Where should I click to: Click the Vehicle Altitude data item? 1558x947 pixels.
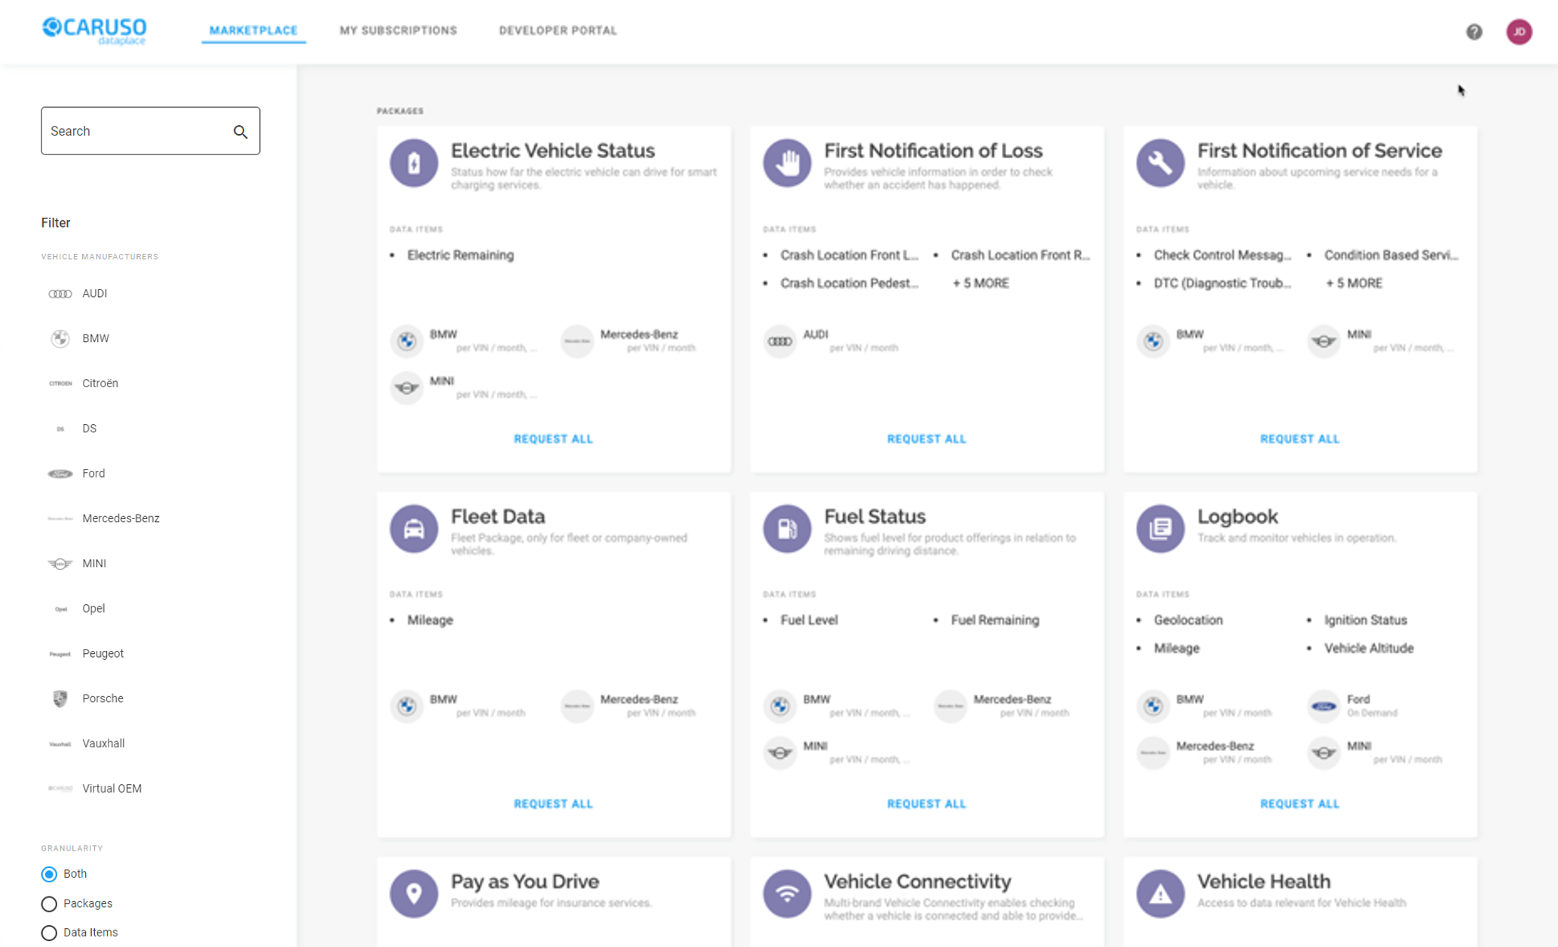click(1369, 649)
